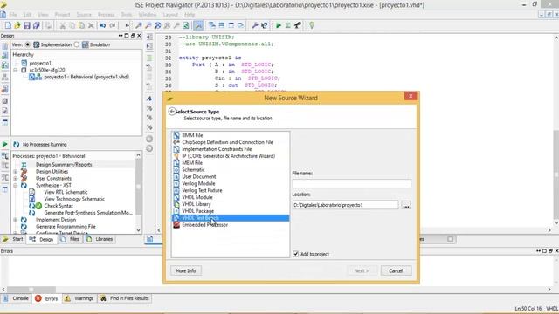Click the green play icon beside No Processes Running

pyautogui.click(x=4, y=144)
